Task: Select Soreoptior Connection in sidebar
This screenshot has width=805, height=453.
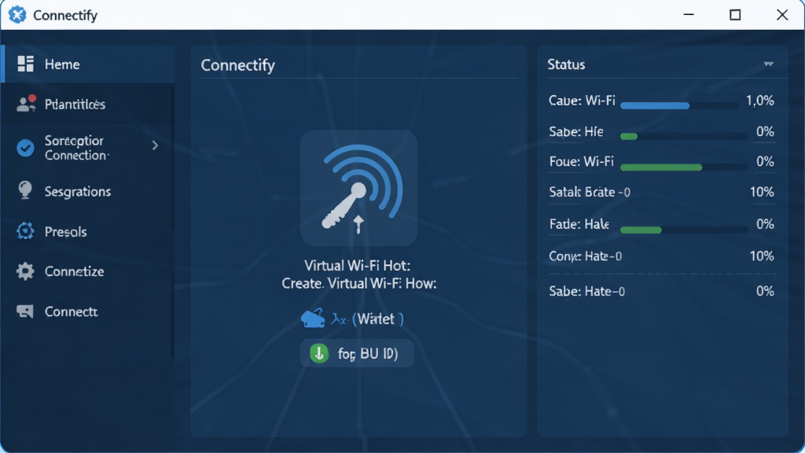Action: 88,148
